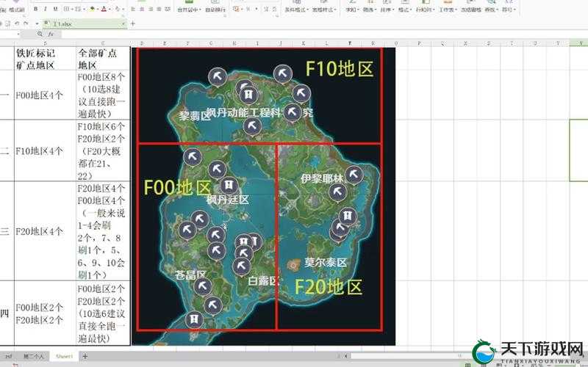Screen dimensions: 588x367
Task: Add a new document tab with plus
Action: point(133,23)
